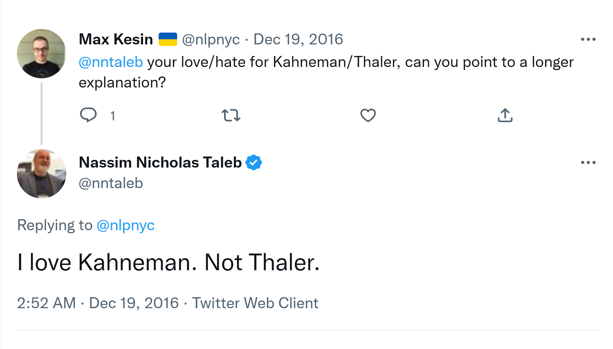Screen dimensions: 613x349
Task: Click the Nassim Nicholas Taleb display name
Action: [160, 162]
